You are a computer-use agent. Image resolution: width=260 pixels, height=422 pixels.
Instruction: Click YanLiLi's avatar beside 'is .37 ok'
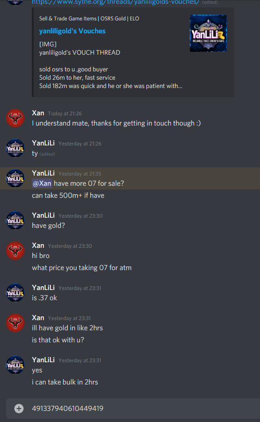pos(15,293)
